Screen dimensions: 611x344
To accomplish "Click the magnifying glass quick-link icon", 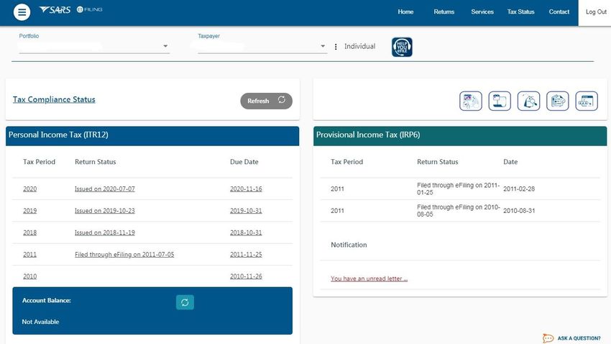I will pos(528,101).
